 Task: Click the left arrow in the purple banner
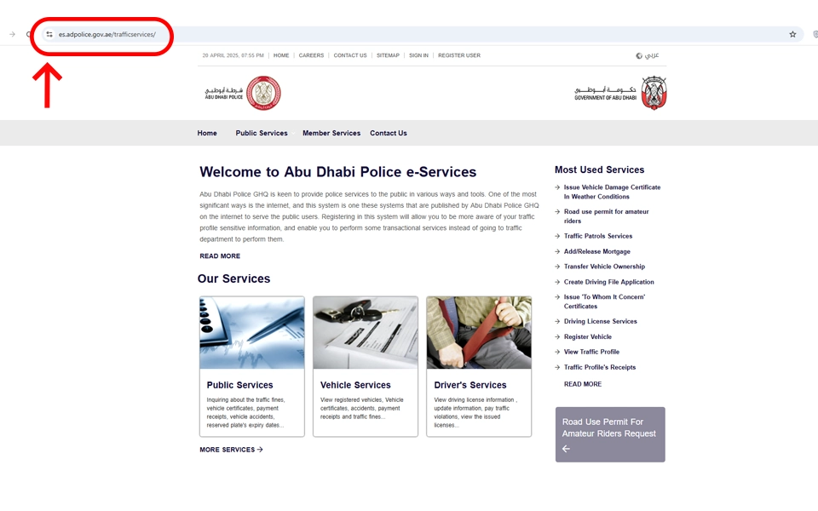click(566, 449)
